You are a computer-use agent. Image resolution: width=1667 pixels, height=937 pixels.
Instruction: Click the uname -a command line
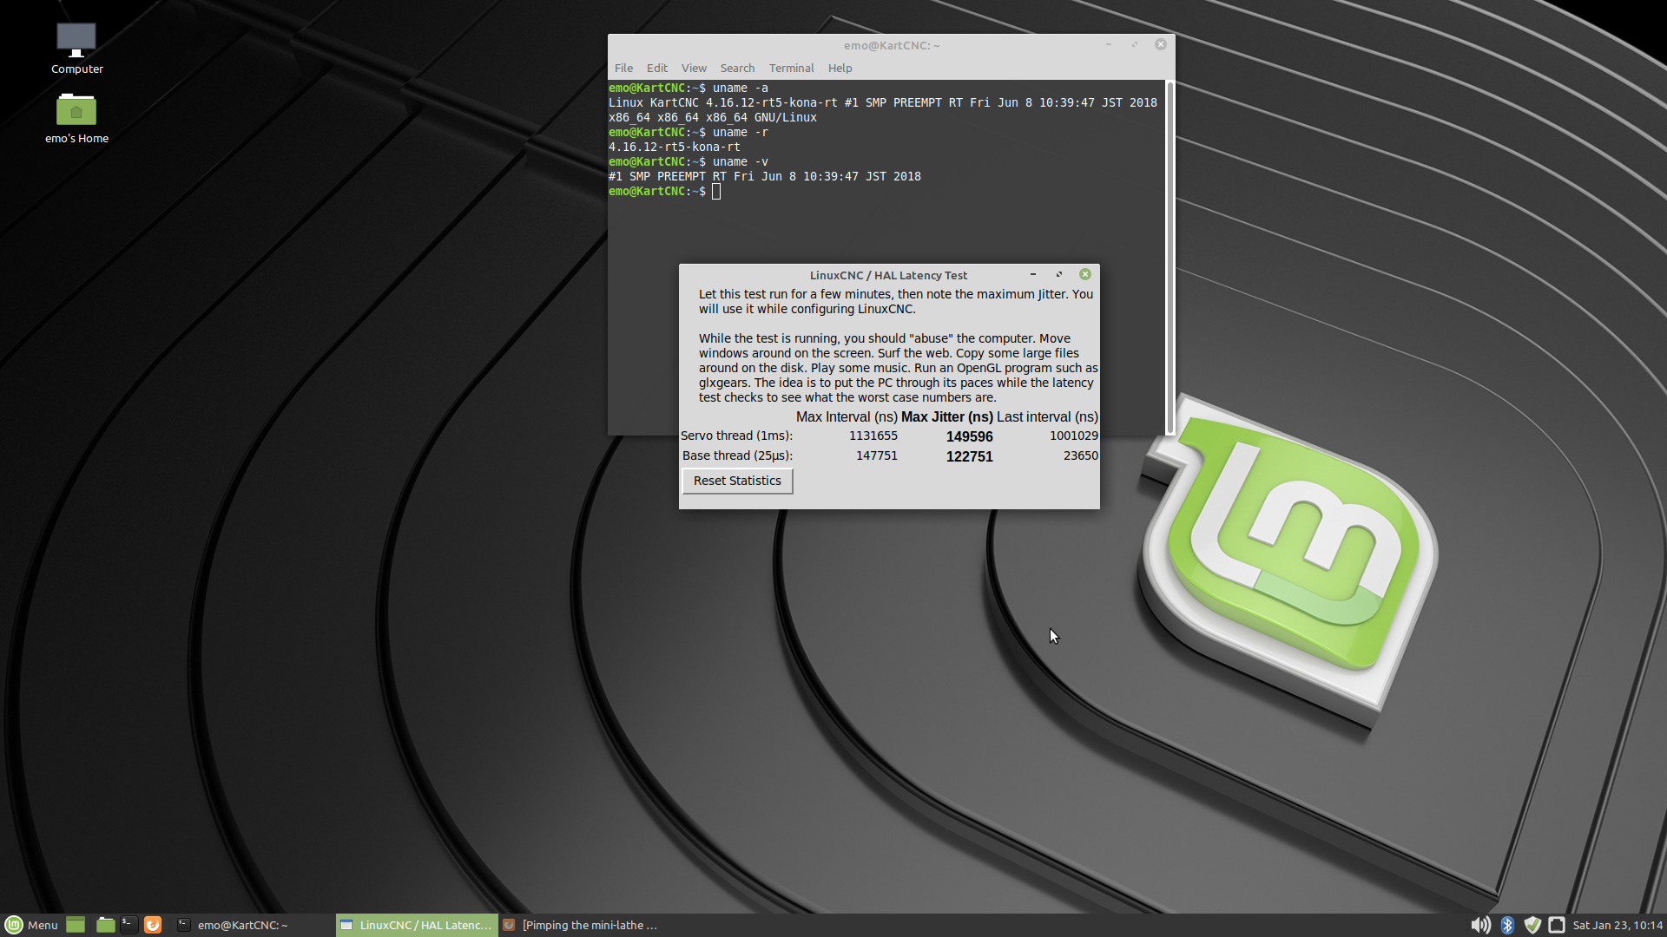coord(689,88)
